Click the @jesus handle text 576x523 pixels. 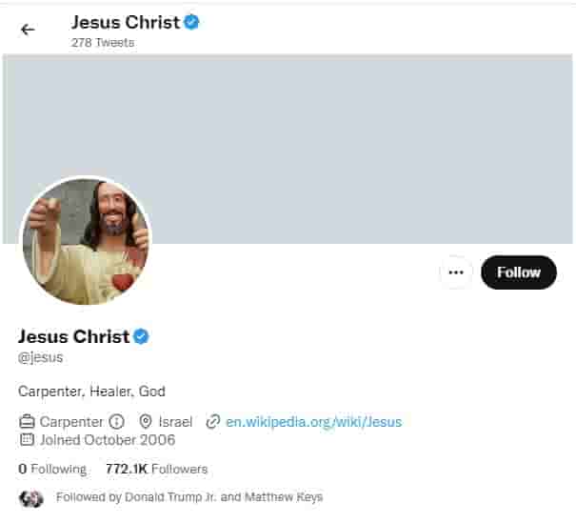click(x=41, y=357)
